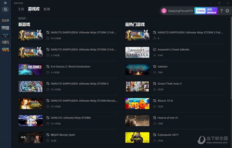232x148 pixels.
Task: Open Naruto Storm 3 shortcut in left sidebar
Action: 5,20
